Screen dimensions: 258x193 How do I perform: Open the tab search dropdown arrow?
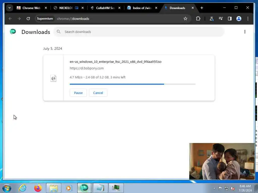click(x=10, y=8)
